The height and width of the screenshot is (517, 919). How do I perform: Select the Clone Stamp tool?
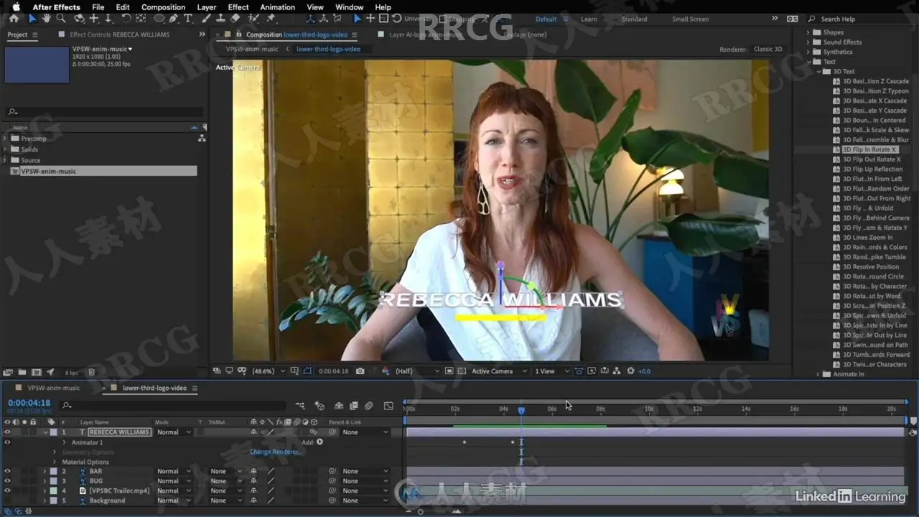(220, 19)
